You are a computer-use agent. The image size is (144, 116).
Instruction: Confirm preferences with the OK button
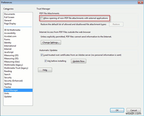pos(117,110)
